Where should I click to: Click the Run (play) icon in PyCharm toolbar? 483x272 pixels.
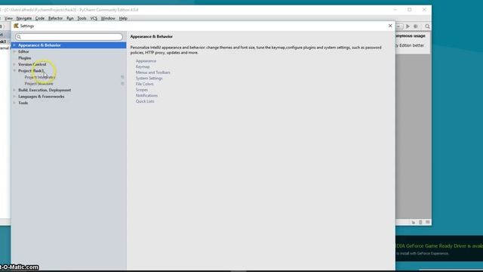(408, 26)
